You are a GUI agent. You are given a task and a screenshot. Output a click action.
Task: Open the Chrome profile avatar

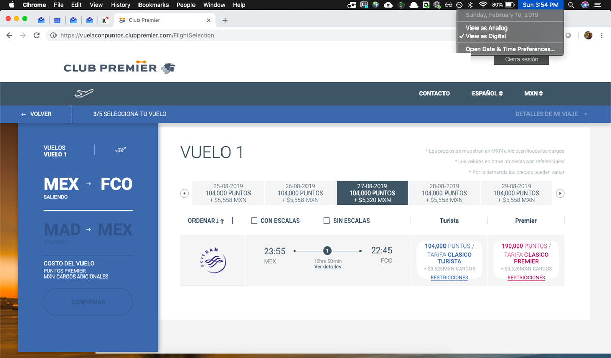point(588,35)
